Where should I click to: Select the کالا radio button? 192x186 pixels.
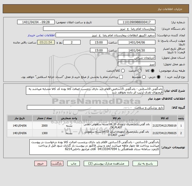click(153, 71)
